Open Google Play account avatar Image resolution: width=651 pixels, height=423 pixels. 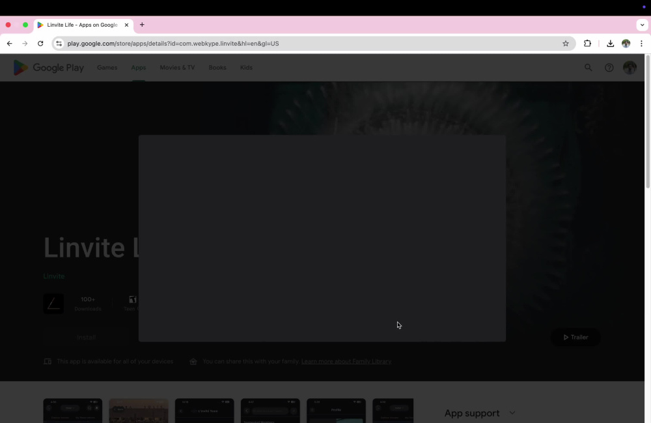coord(630,67)
